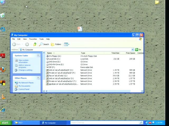Screen dimensions: 169x126
Task: Expand the hidden system tray icons
Action: pyautogui.click(x=147, y=123)
